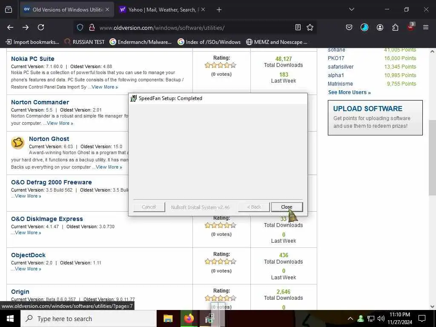Image resolution: width=436 pixels, height=327 pixels.
Task: Click the Firefox taskbar icon
Action: [189, 318]
